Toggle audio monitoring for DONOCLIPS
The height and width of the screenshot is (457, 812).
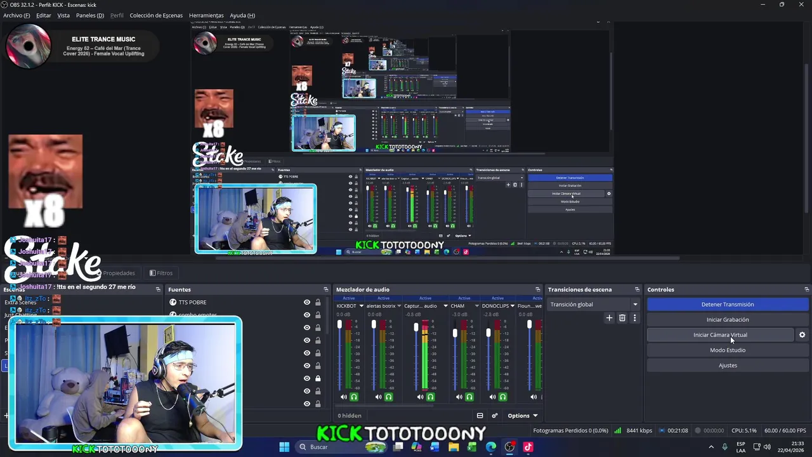[x=502, y=397]
